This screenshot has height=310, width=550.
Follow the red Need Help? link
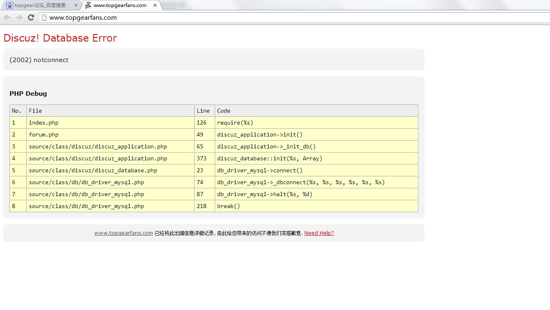(x=319, y=233)
